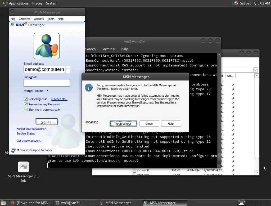Click the MSN Messenger display picture avatar
This screenshot has height=206, width=271.
[x=47, y=46]
